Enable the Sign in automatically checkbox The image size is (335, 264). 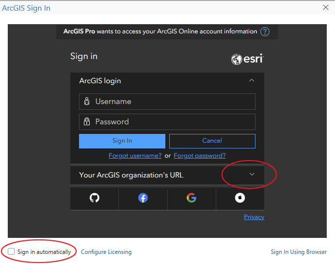click(x=11, y=251)
